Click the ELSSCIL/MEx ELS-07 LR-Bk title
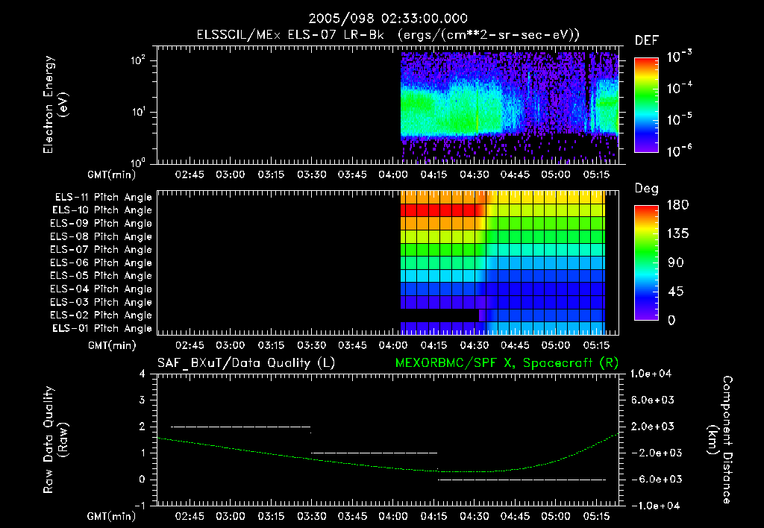This screenshot has width=764, height=528. click(x=290, y=35)
